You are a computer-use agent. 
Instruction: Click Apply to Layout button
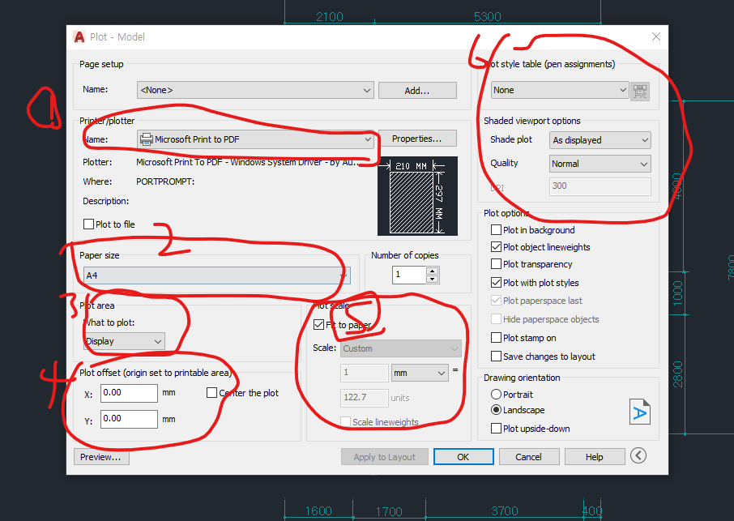[x=384, y=457]
